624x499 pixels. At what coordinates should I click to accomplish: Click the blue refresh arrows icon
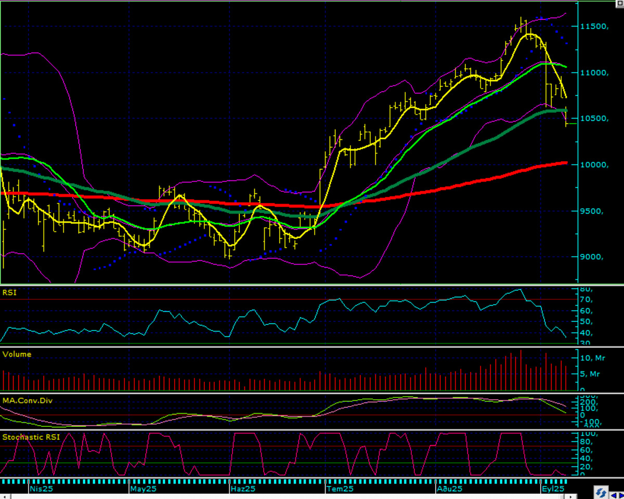click(601, 493)
